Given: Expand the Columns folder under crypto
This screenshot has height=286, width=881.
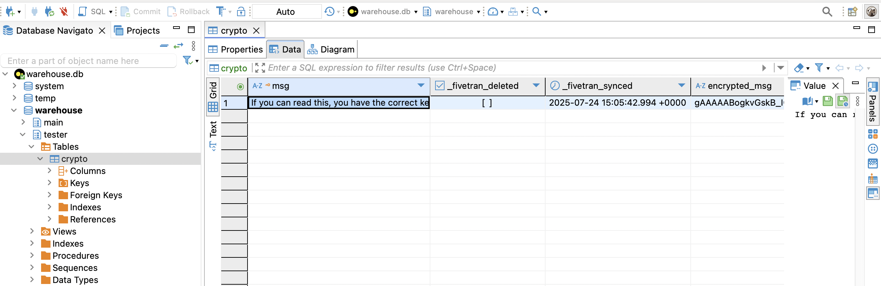Looking at the screenshot, I should [50, 171].
